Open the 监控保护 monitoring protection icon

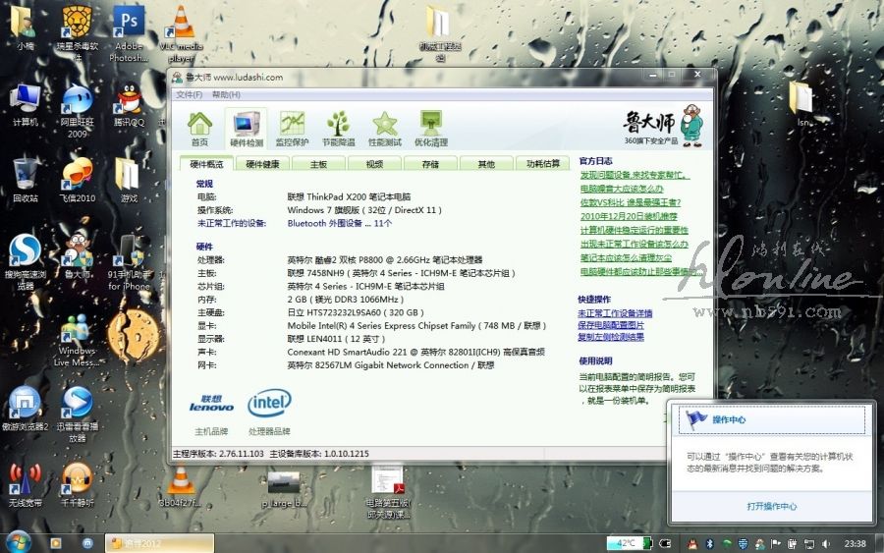pyautogui.click(x=292, y=128)
